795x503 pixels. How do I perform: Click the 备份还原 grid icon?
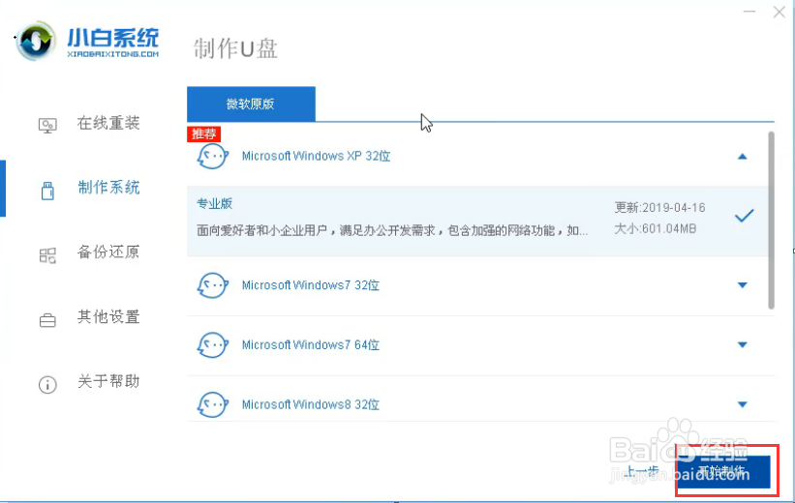[x=47, y=255]
